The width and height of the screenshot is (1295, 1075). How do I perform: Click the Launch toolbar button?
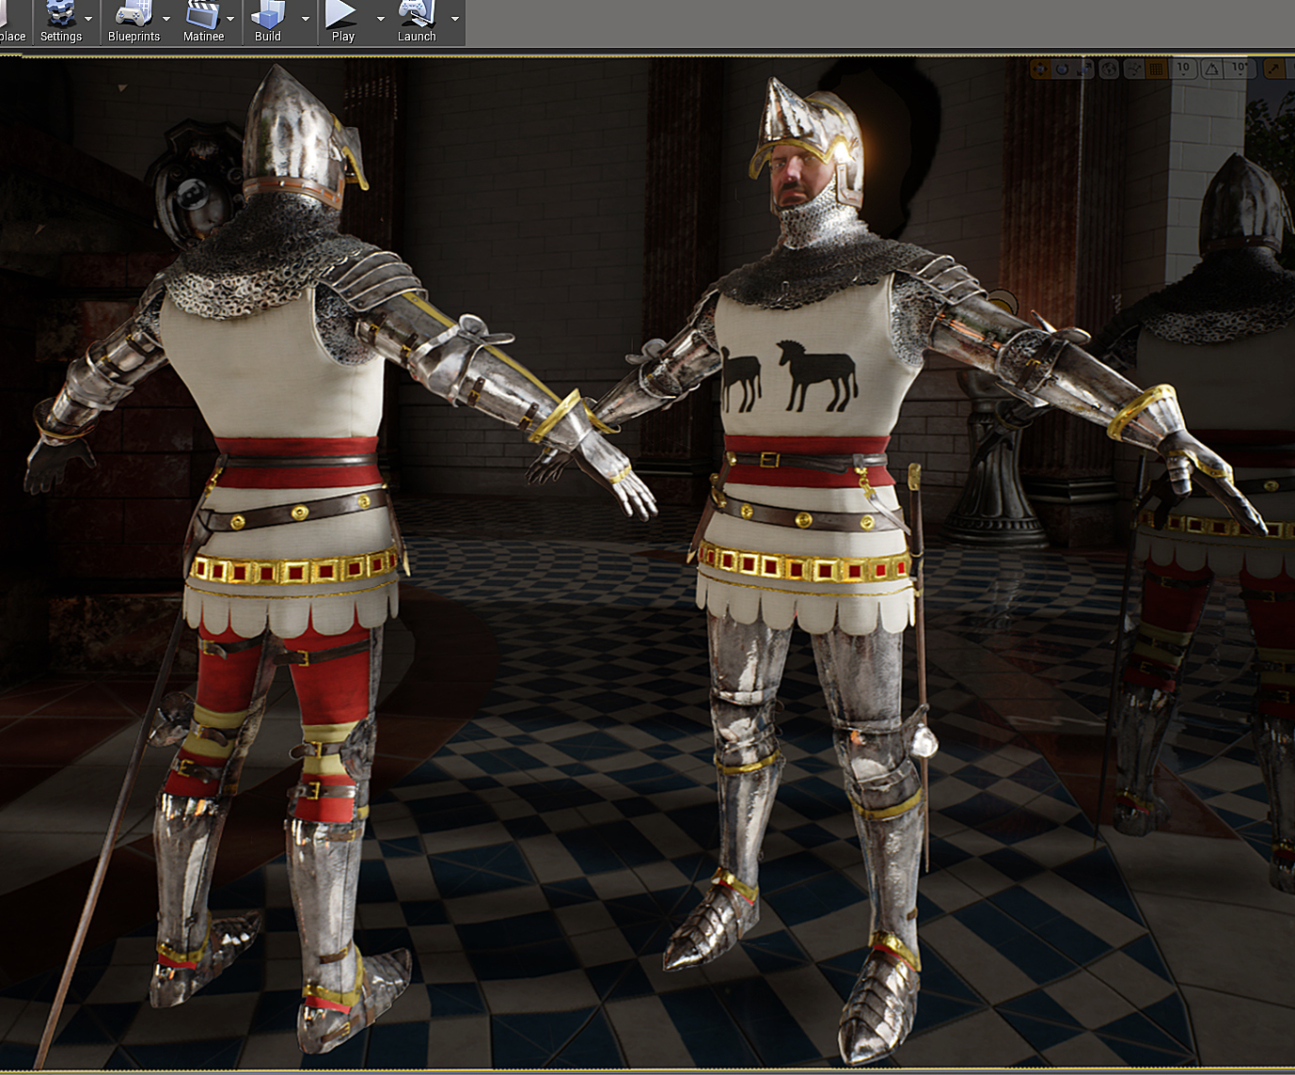point(417,23)
